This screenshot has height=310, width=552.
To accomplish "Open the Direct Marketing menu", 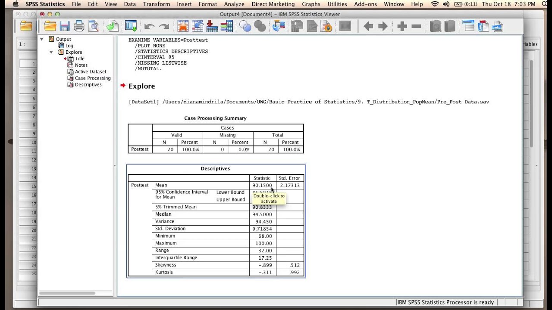I will [273, 4].
